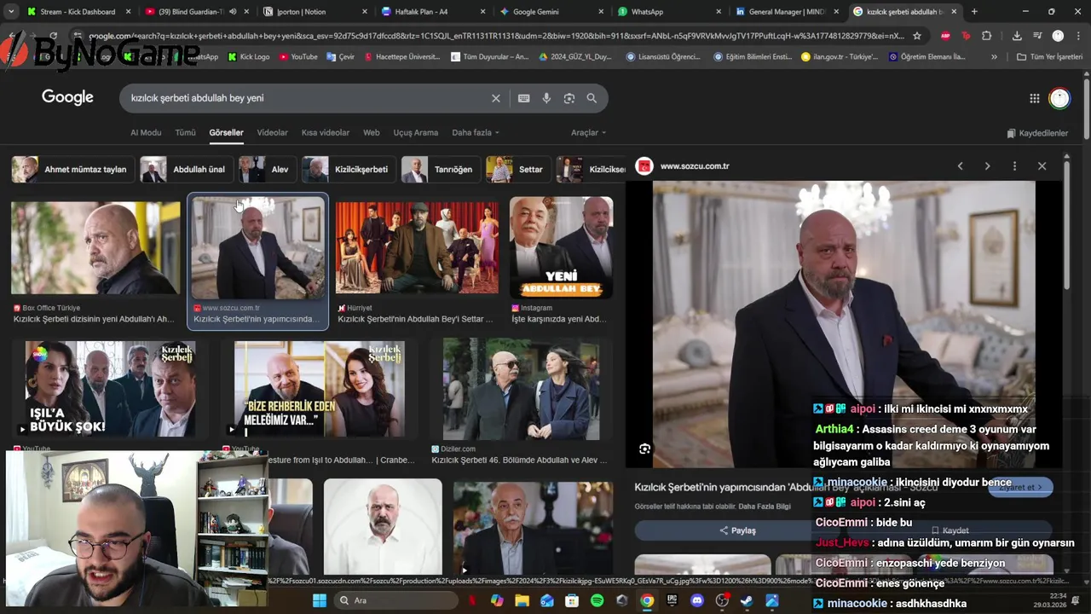
Task: Open the 'Uçuş Arama' tab
Action: tap(416, 132)
